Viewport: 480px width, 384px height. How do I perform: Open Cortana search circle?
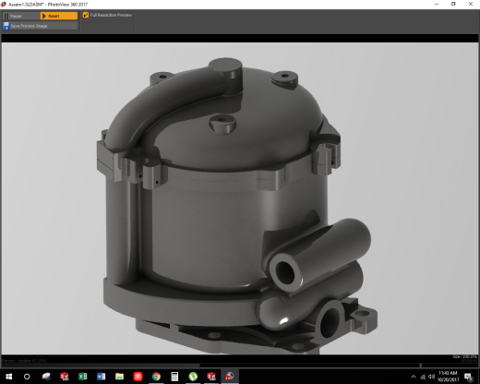pyautogui.click(x=27, y=377)
